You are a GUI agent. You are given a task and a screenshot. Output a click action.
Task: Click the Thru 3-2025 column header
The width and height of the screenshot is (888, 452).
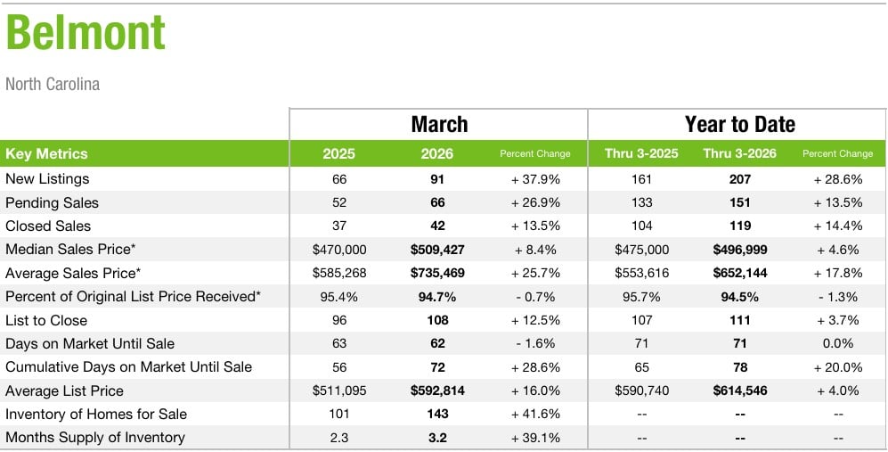point(640,153)
